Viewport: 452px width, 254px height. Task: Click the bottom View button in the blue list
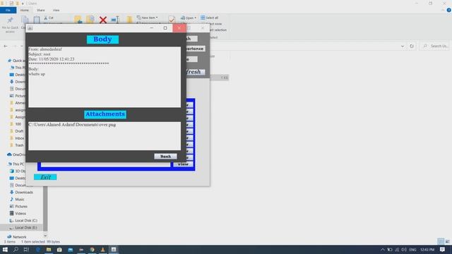point(184,164)
